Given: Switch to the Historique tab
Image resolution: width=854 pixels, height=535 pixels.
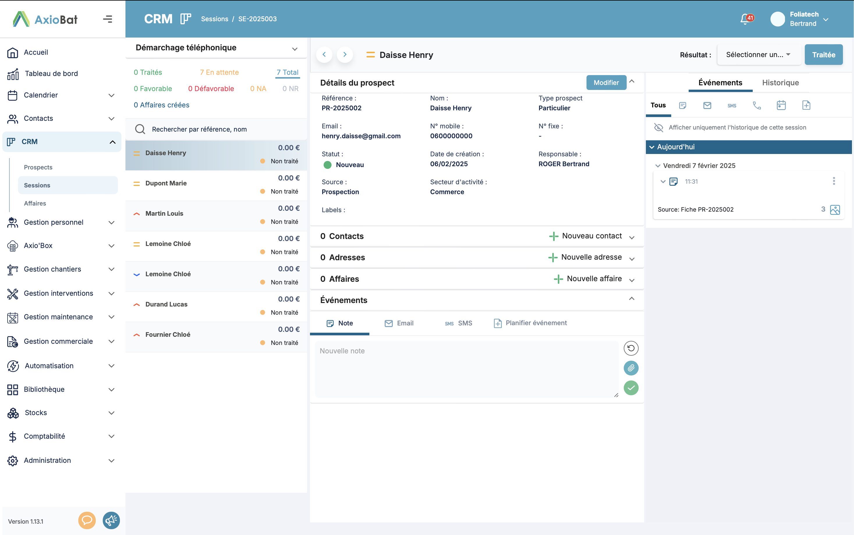Looking at the screenshot, I should click(x=780, y=82).
